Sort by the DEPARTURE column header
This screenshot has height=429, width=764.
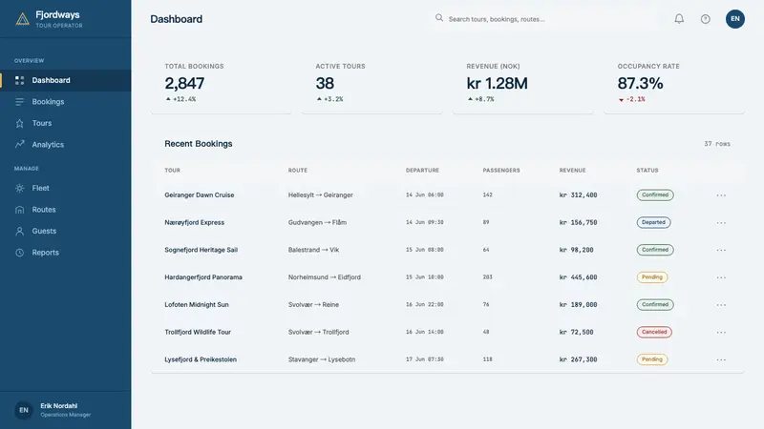[422, 171]
